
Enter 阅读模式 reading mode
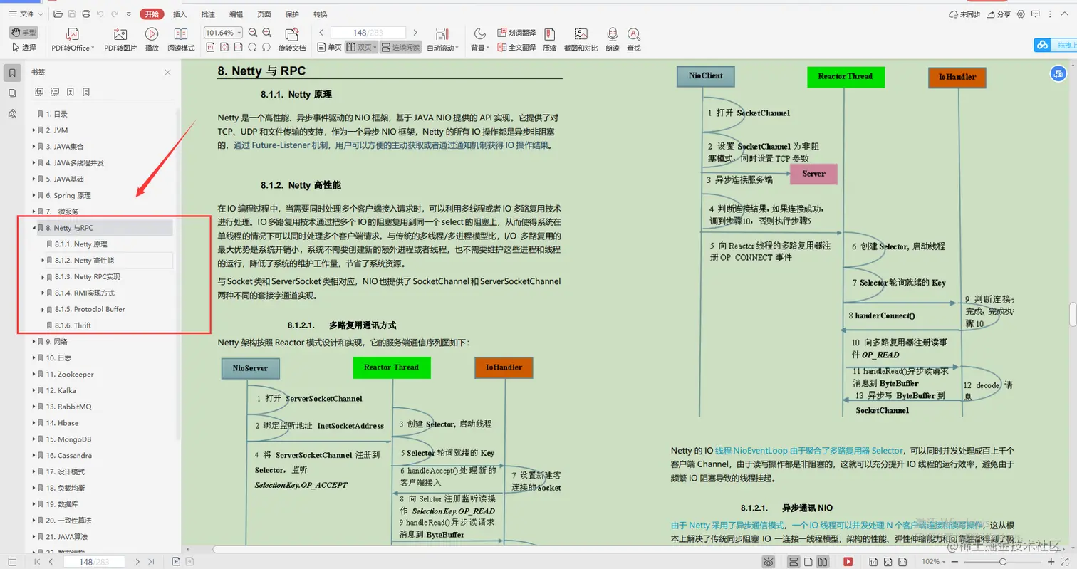180,37
